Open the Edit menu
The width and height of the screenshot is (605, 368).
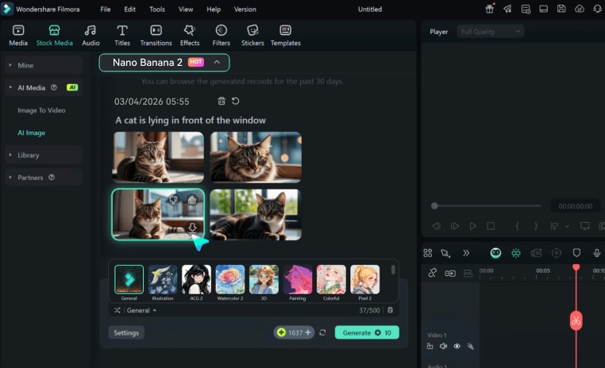[129, 10]
